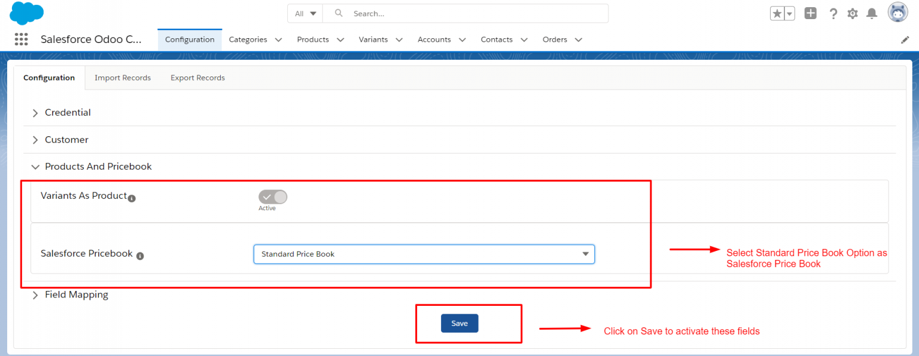Screen dimensions: 919x356
Task: Open Setup via the gear icon
Action: (852, 13)
